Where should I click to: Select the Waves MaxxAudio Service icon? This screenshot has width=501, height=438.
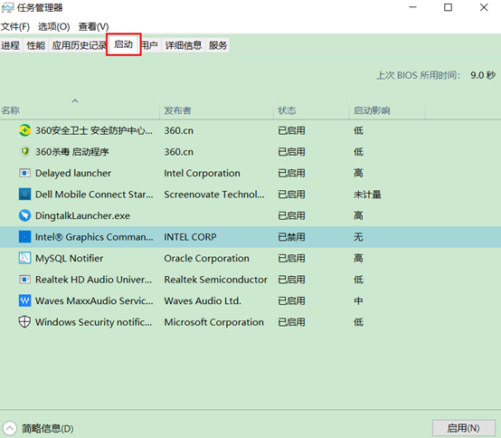pyautogui.click(x=24, y=300)
